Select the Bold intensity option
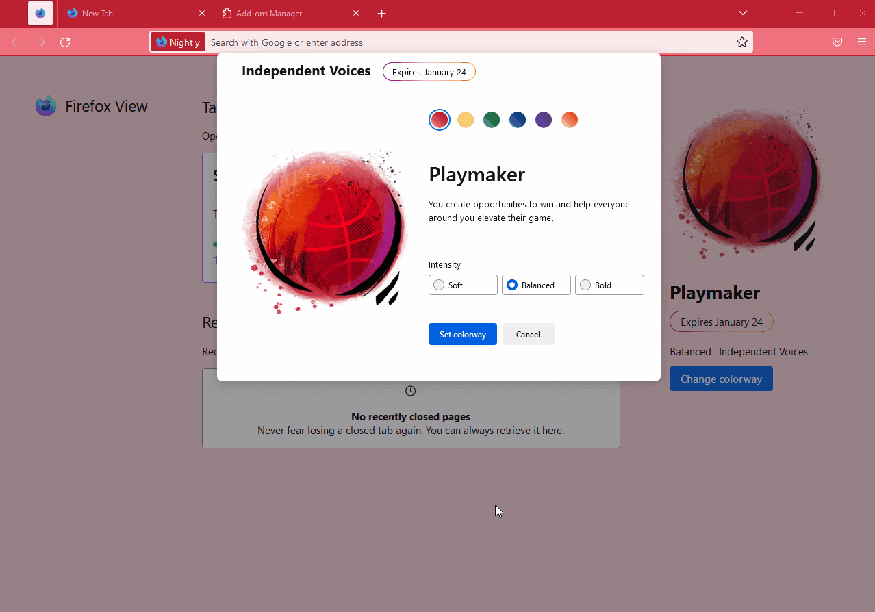 (x=609, y=285)
